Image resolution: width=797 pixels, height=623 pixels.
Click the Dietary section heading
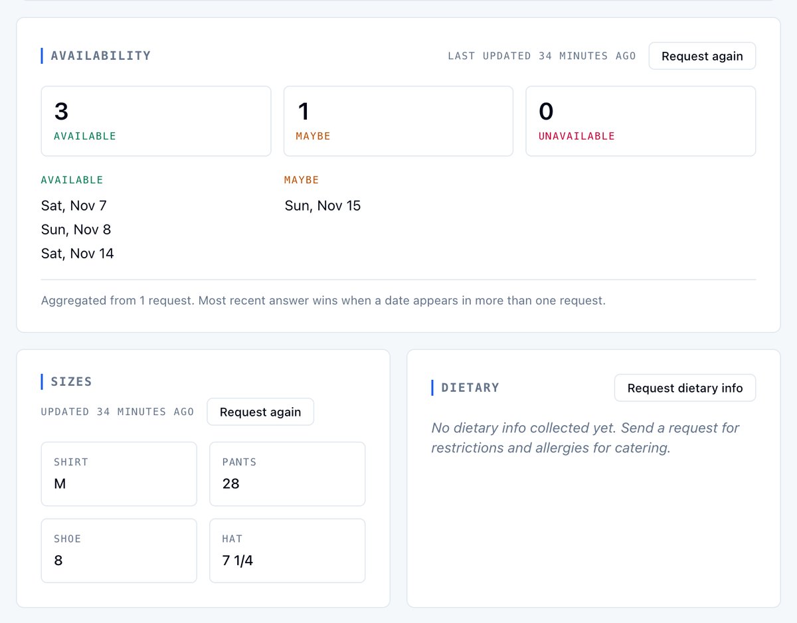[x=470, y=388]
